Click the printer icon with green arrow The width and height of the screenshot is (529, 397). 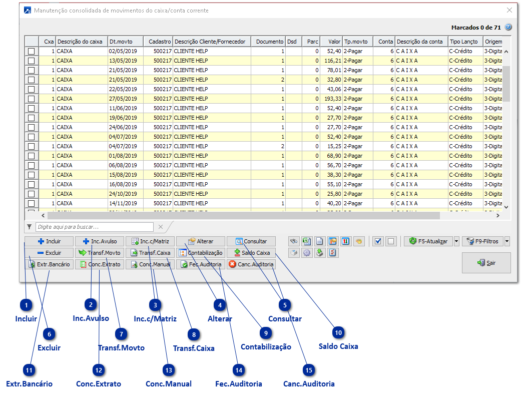[320, 253]
